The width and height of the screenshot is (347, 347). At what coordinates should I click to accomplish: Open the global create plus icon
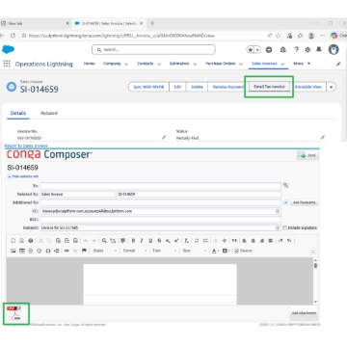[x=269, y=50]
